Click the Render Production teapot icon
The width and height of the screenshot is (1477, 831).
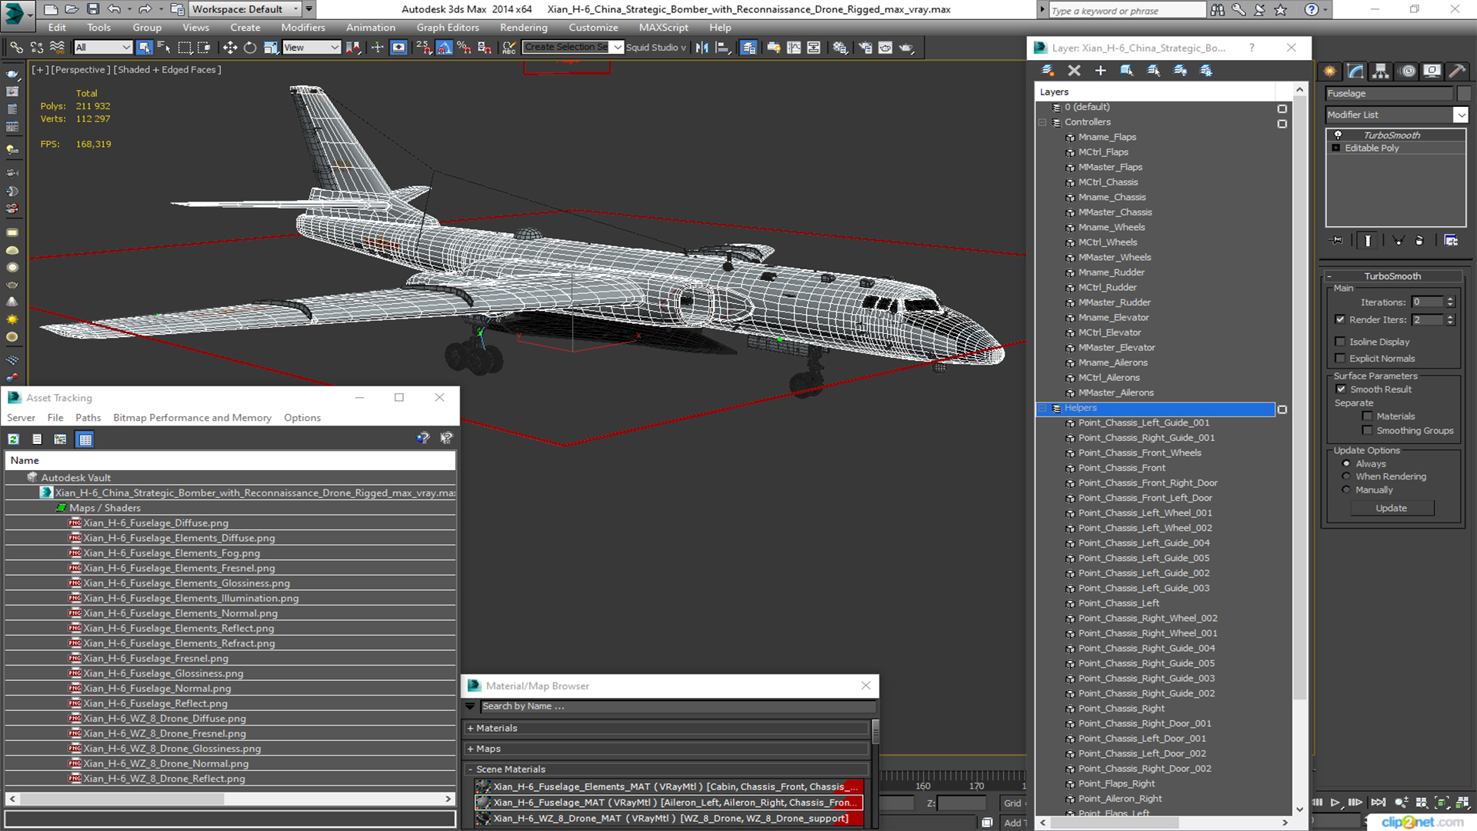[x=906, y=48]
